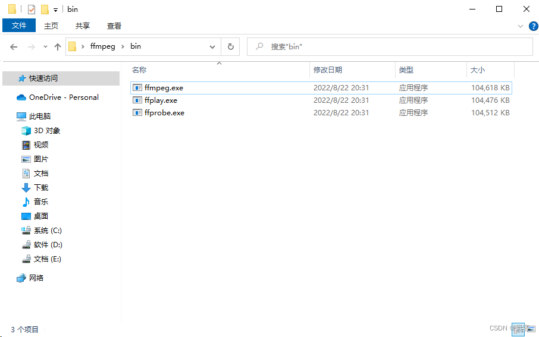Click the 104,476 KB size cell
Viewport: 539px width, 337px height.
[490, 100]
